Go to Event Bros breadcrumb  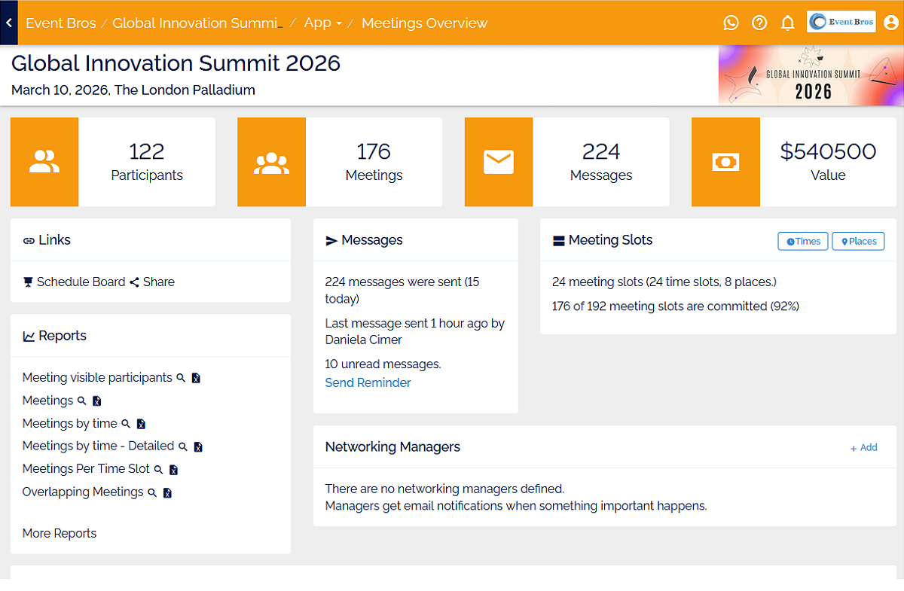pyautogui.click(x=61, y=23)
